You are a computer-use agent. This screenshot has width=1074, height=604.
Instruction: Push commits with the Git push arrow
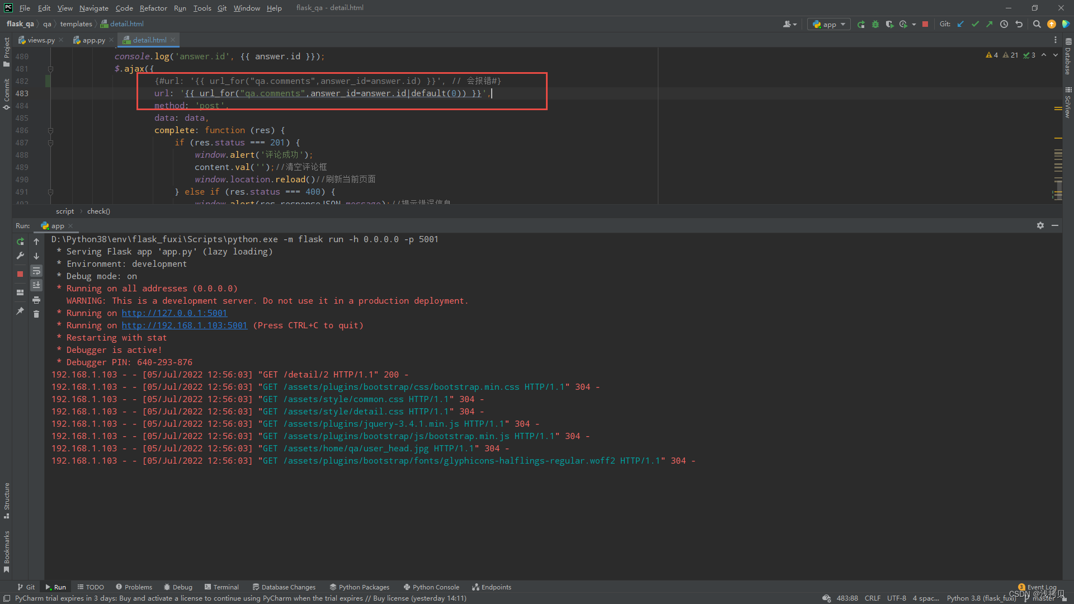pos(990,24)
